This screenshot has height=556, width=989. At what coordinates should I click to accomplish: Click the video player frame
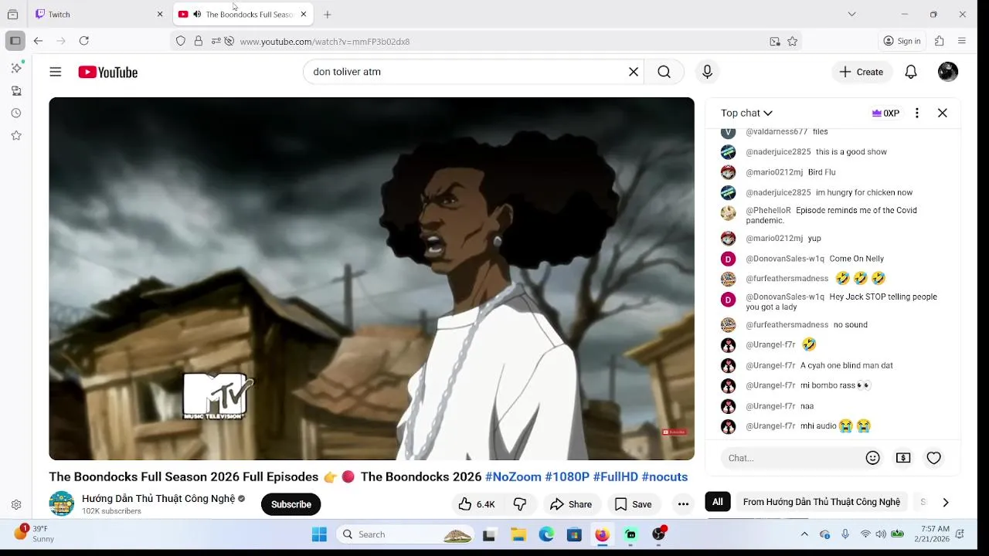[372, 279]
